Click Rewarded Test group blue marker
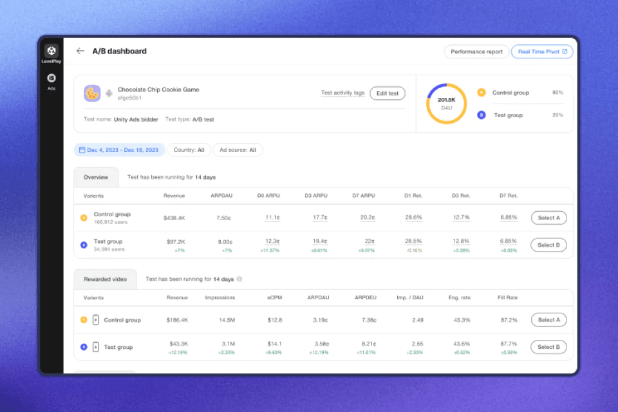The height and width of the screenshot is (412, 618). (84, 347)
